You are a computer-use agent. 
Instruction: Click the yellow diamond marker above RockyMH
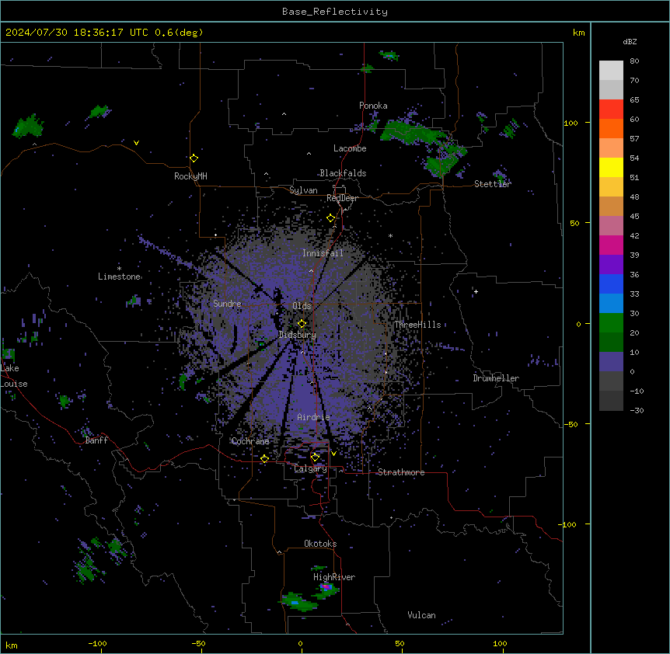tap(194, 158)
